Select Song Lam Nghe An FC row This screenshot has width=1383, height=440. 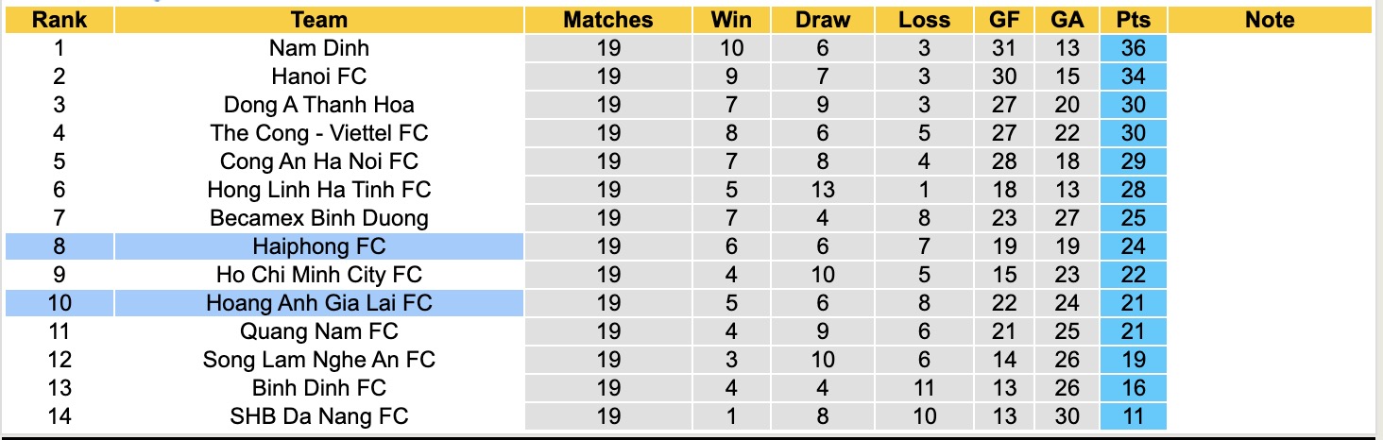point(319,360)
